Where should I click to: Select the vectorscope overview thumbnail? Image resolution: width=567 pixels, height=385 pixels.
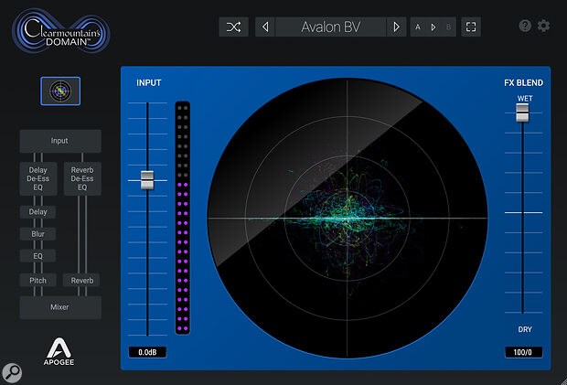(60, 91)
